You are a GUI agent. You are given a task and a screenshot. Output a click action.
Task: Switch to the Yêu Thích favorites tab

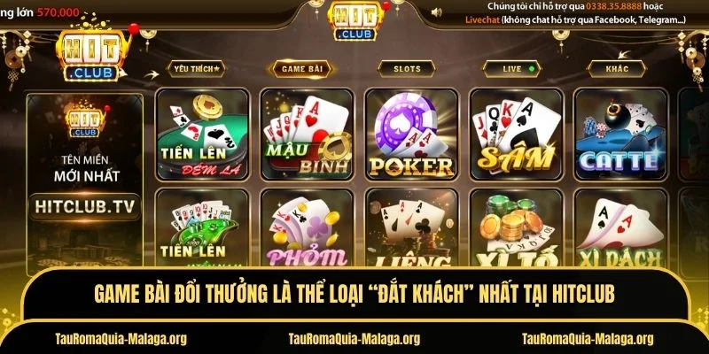point(196,69)
